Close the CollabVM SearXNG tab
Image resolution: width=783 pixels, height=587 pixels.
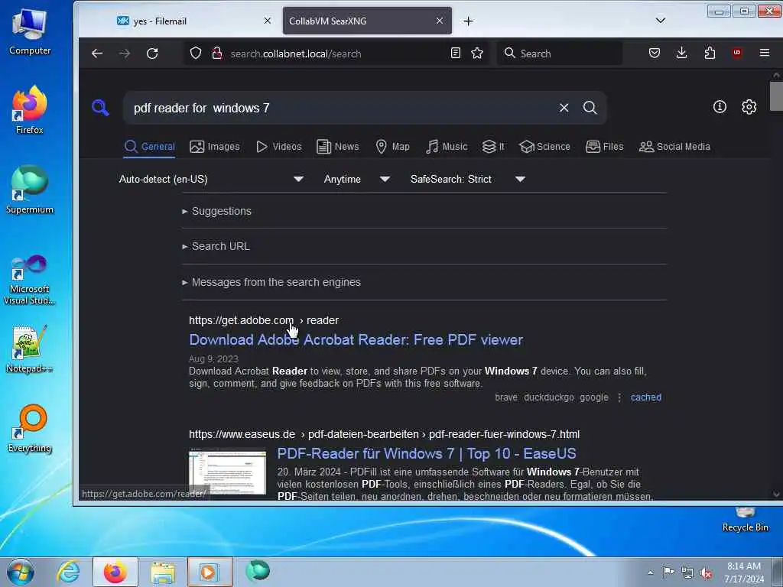point(440,21)
